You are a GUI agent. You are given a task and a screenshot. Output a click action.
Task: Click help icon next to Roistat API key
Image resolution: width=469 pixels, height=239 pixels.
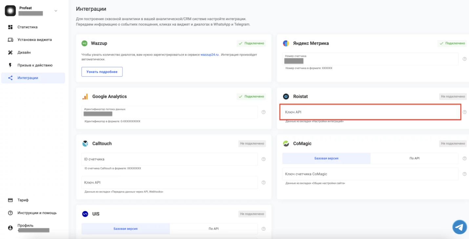[x=464, y=112]
